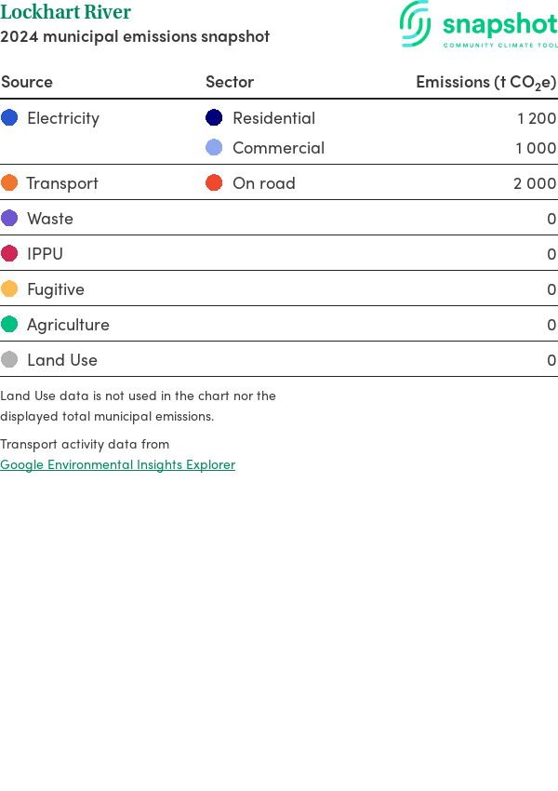Click the crimson IPPU source dot
Viewport: 558px width, 791px height.
tap(9, 254)
